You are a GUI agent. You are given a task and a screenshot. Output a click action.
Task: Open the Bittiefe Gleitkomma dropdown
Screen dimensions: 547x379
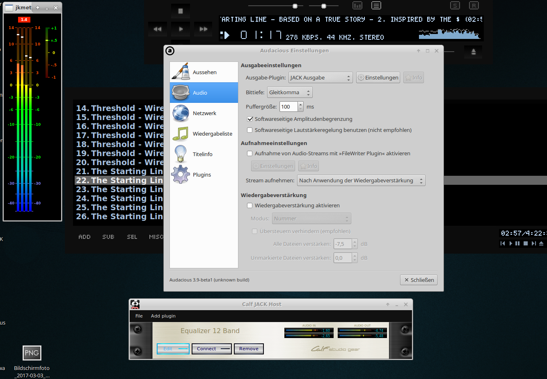290,92
